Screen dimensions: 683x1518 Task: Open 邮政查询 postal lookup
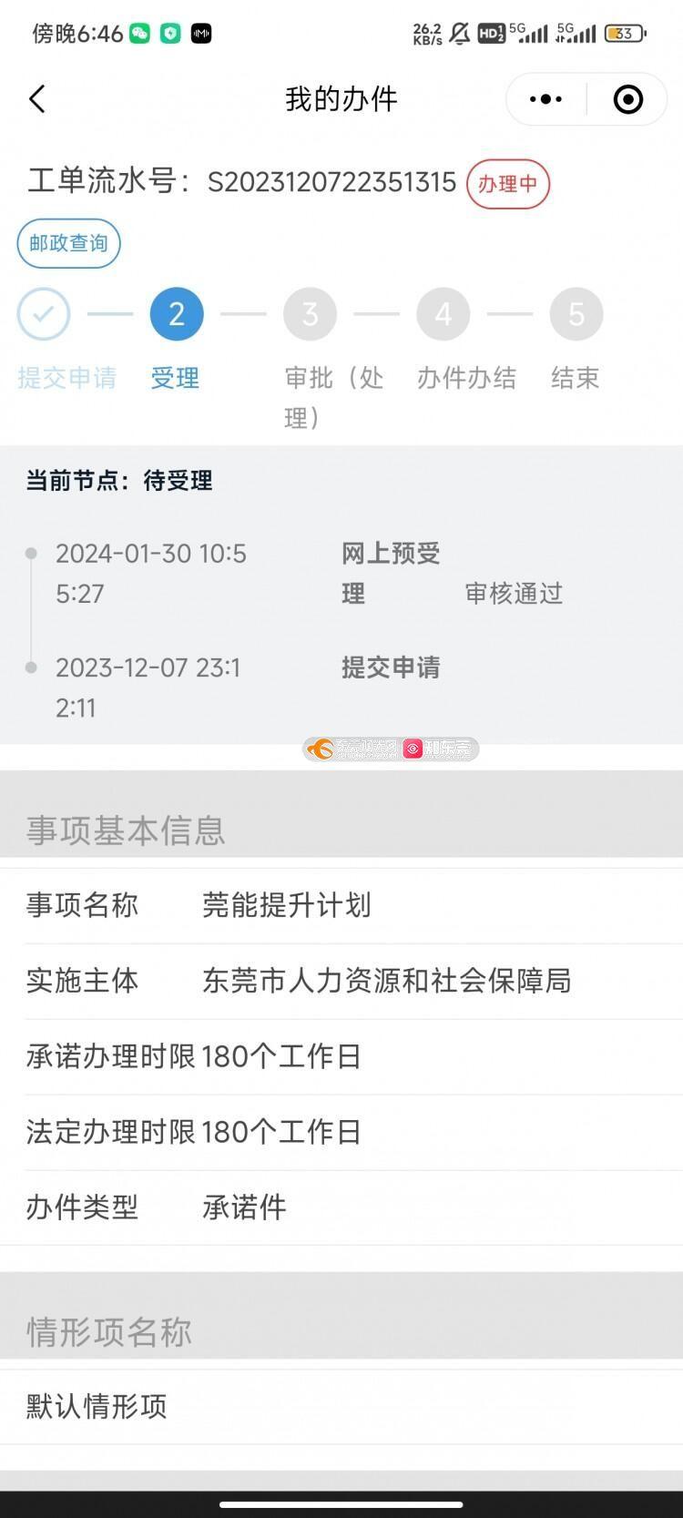pos(68,243)
